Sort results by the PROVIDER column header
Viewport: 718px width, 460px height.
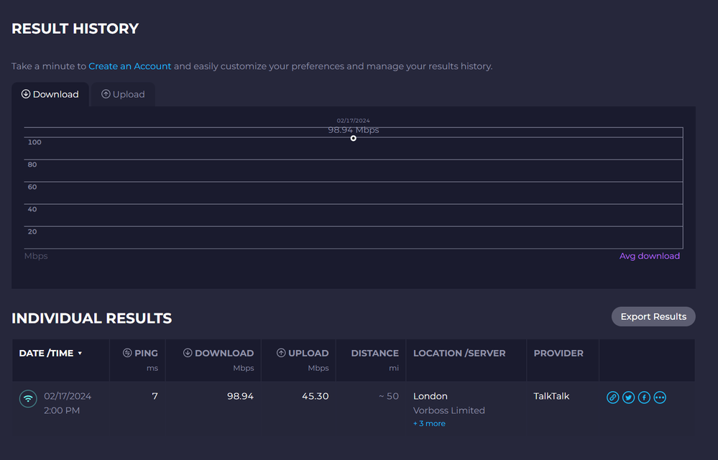[x=558, y=353]
